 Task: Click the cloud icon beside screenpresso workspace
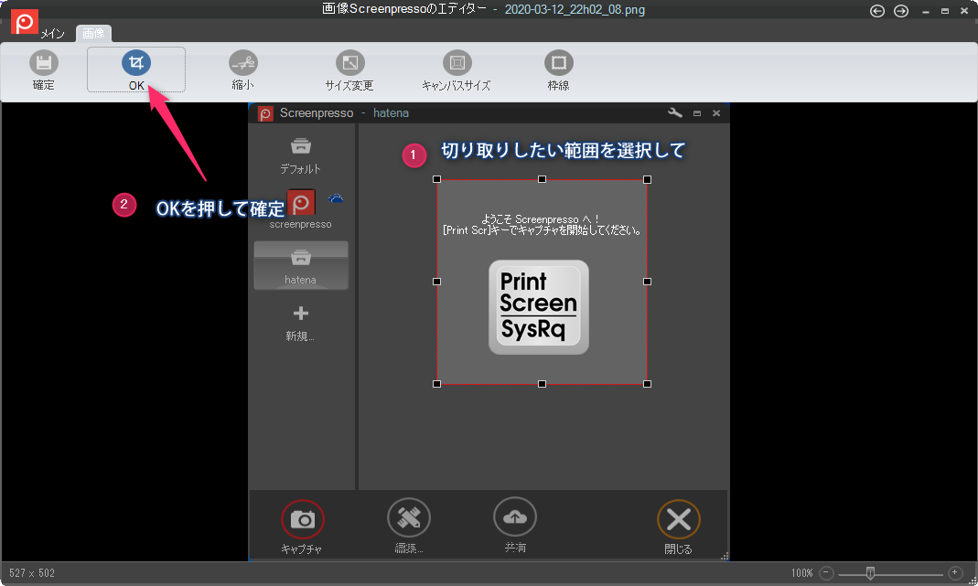pyautogui.click(x=336, y=198)
